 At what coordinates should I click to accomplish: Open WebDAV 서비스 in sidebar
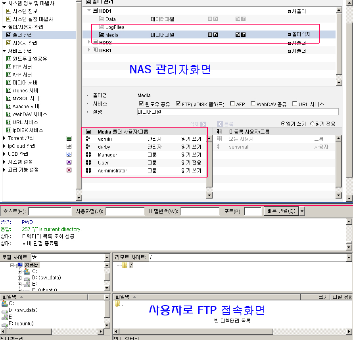30,114
